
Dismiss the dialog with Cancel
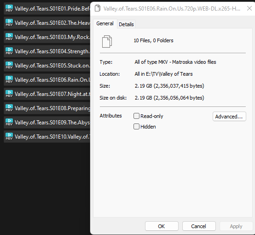click(199, 226)
